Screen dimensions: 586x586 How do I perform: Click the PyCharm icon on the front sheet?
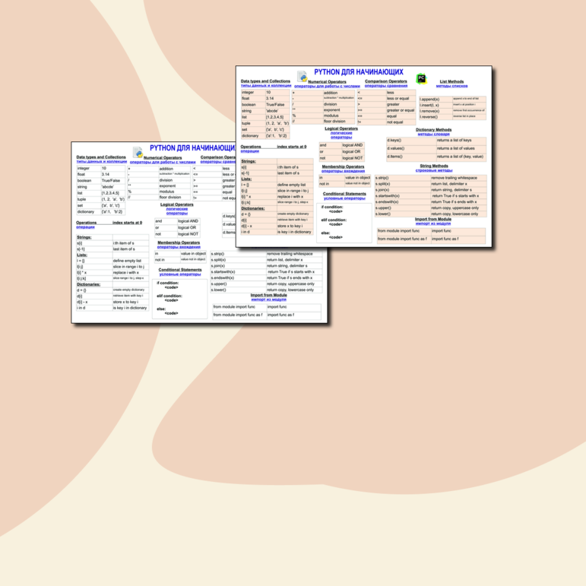(x=421, y=78)
